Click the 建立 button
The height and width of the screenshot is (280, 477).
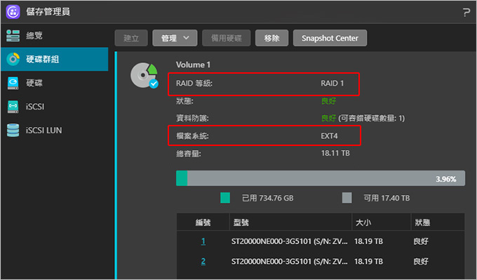pyautogui.click(x=131, y=38)
